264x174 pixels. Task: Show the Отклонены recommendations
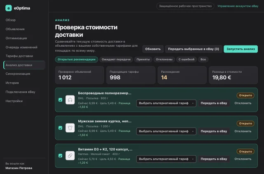[x=164, y=60]
